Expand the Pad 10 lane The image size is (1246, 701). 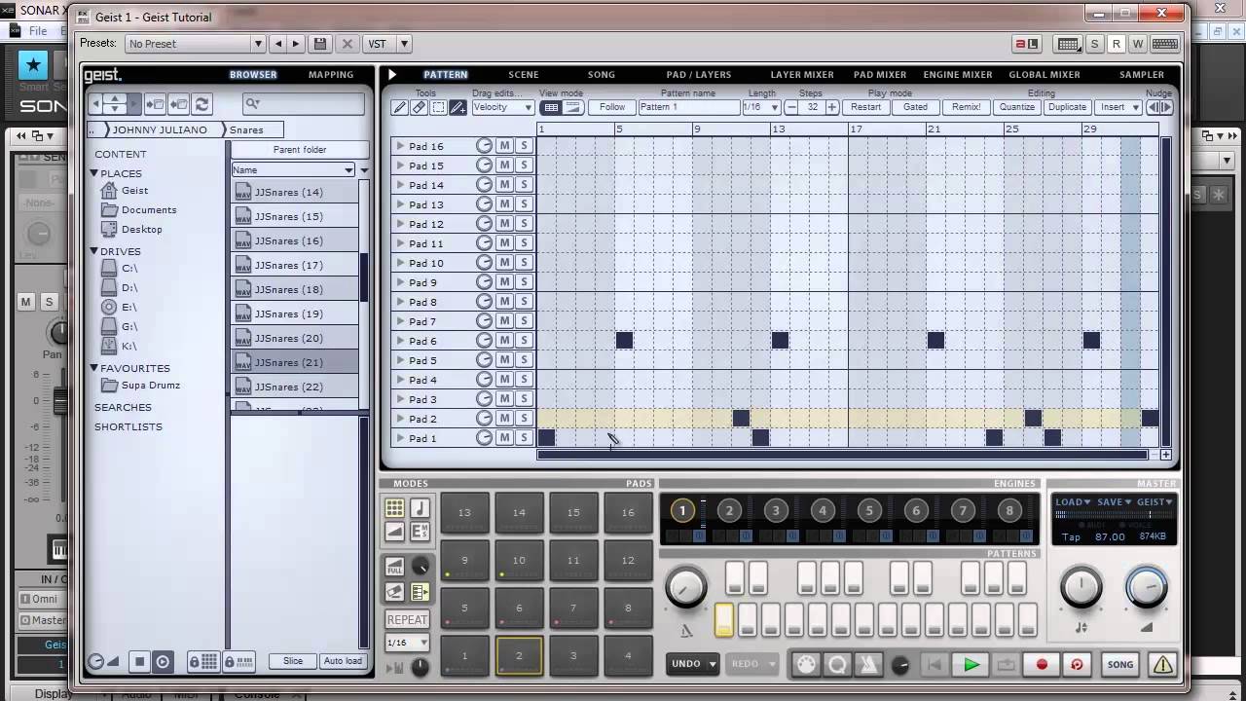coord(400,263)
